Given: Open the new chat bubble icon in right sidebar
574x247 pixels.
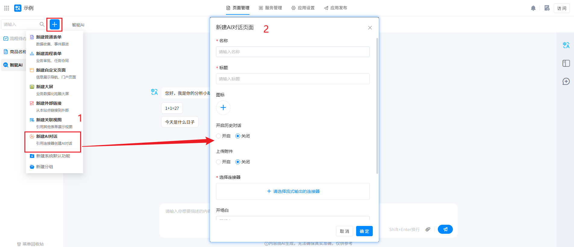Looking at the screenshot, I should tap(566, 82).
